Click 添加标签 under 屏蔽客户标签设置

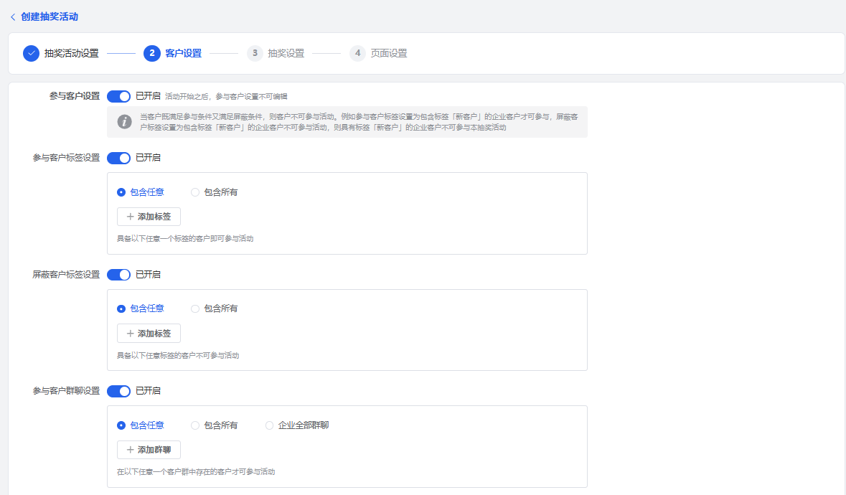149,334
